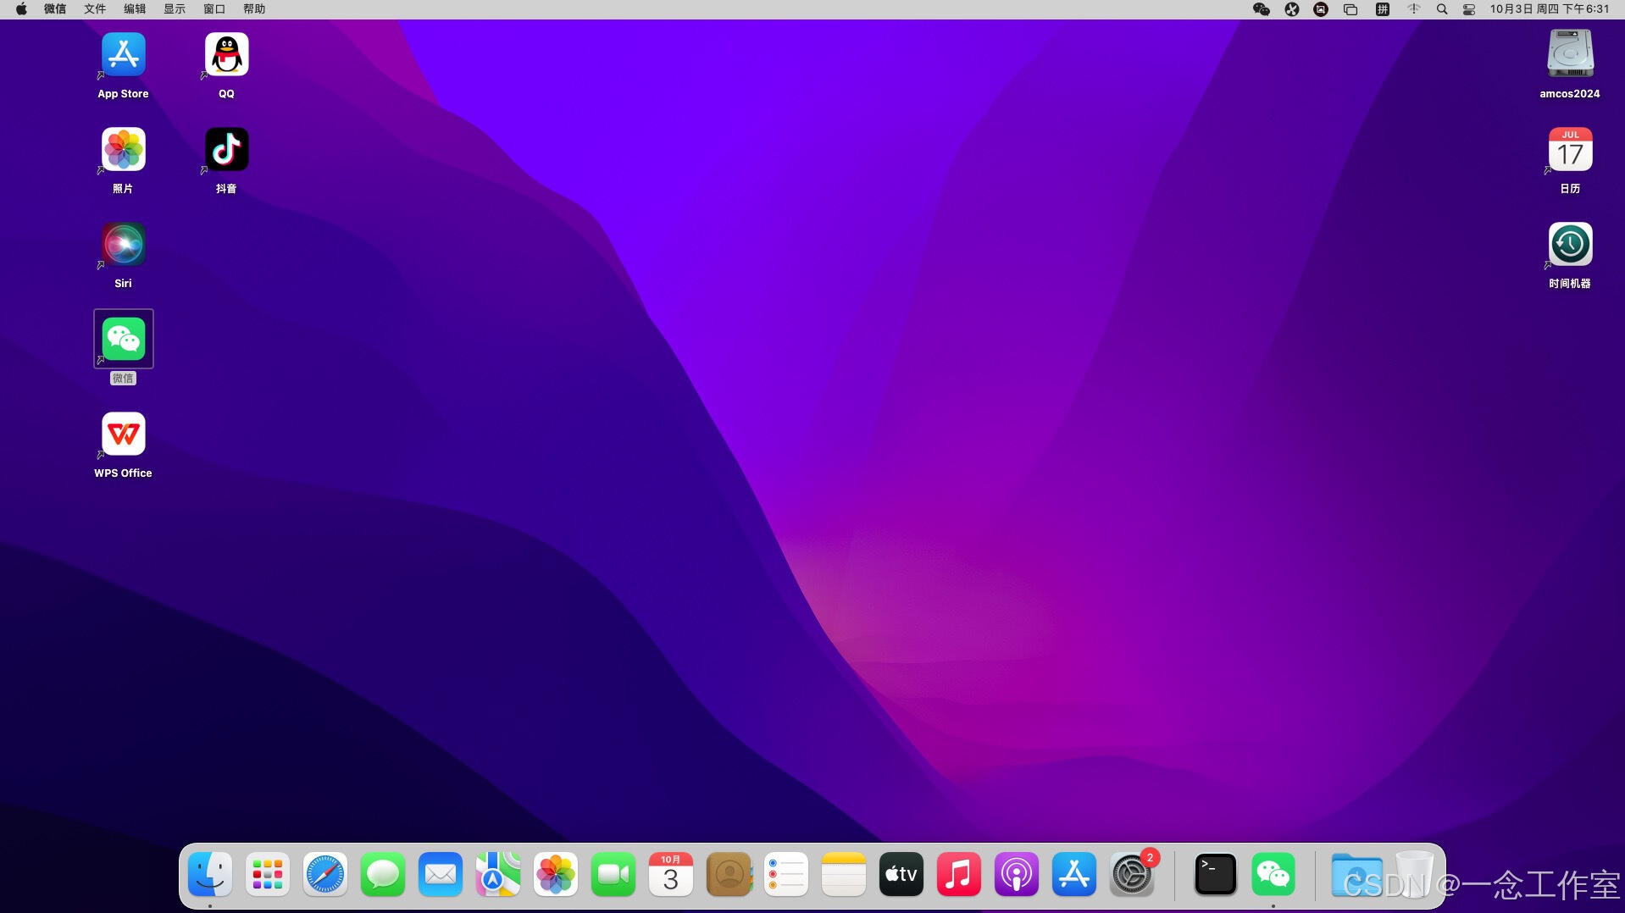The width and height of the screenshot is (1625, 913).
Task: Open System Preferences with the 2 badge in the Dock
Action: (x=1132, y=875)
